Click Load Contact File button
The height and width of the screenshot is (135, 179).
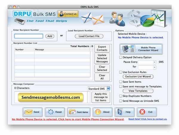[89, 36]
